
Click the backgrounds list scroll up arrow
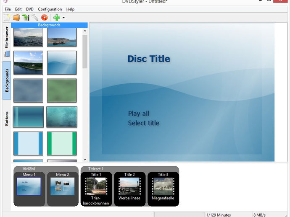click(85, 31)
